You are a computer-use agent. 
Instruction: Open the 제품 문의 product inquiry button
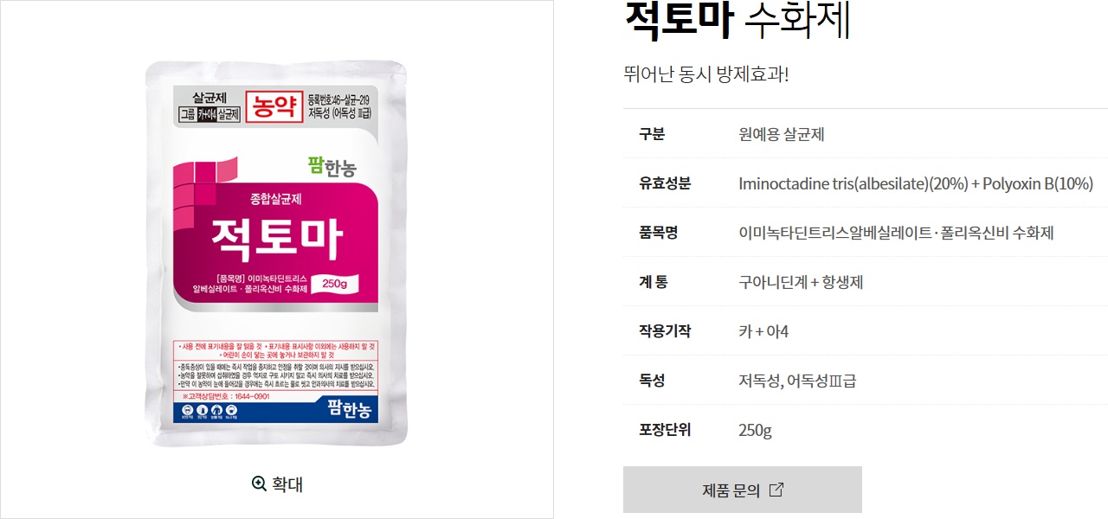(743, 490)
